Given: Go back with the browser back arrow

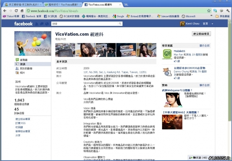Looking at the screenshot, I should click(5, 11).
